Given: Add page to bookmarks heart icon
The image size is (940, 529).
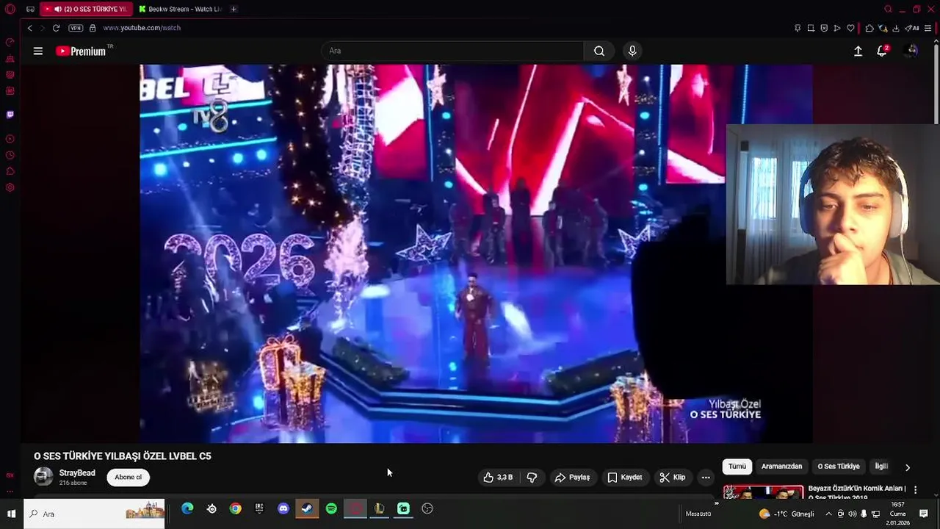Looking at the screenshot, I should [x=850, y=28].
